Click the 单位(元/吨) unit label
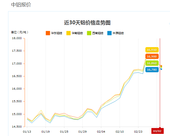 pos(20,32)
